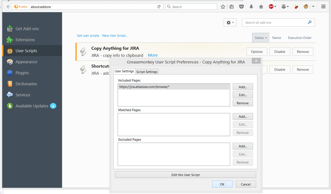Remove the Copy Anything for JIRA script
Viewport: 331px width, 194px height.
(x=303, y=52)
